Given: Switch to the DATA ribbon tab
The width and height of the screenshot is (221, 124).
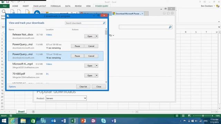Looking at the screenshot, I should point(68,6).
